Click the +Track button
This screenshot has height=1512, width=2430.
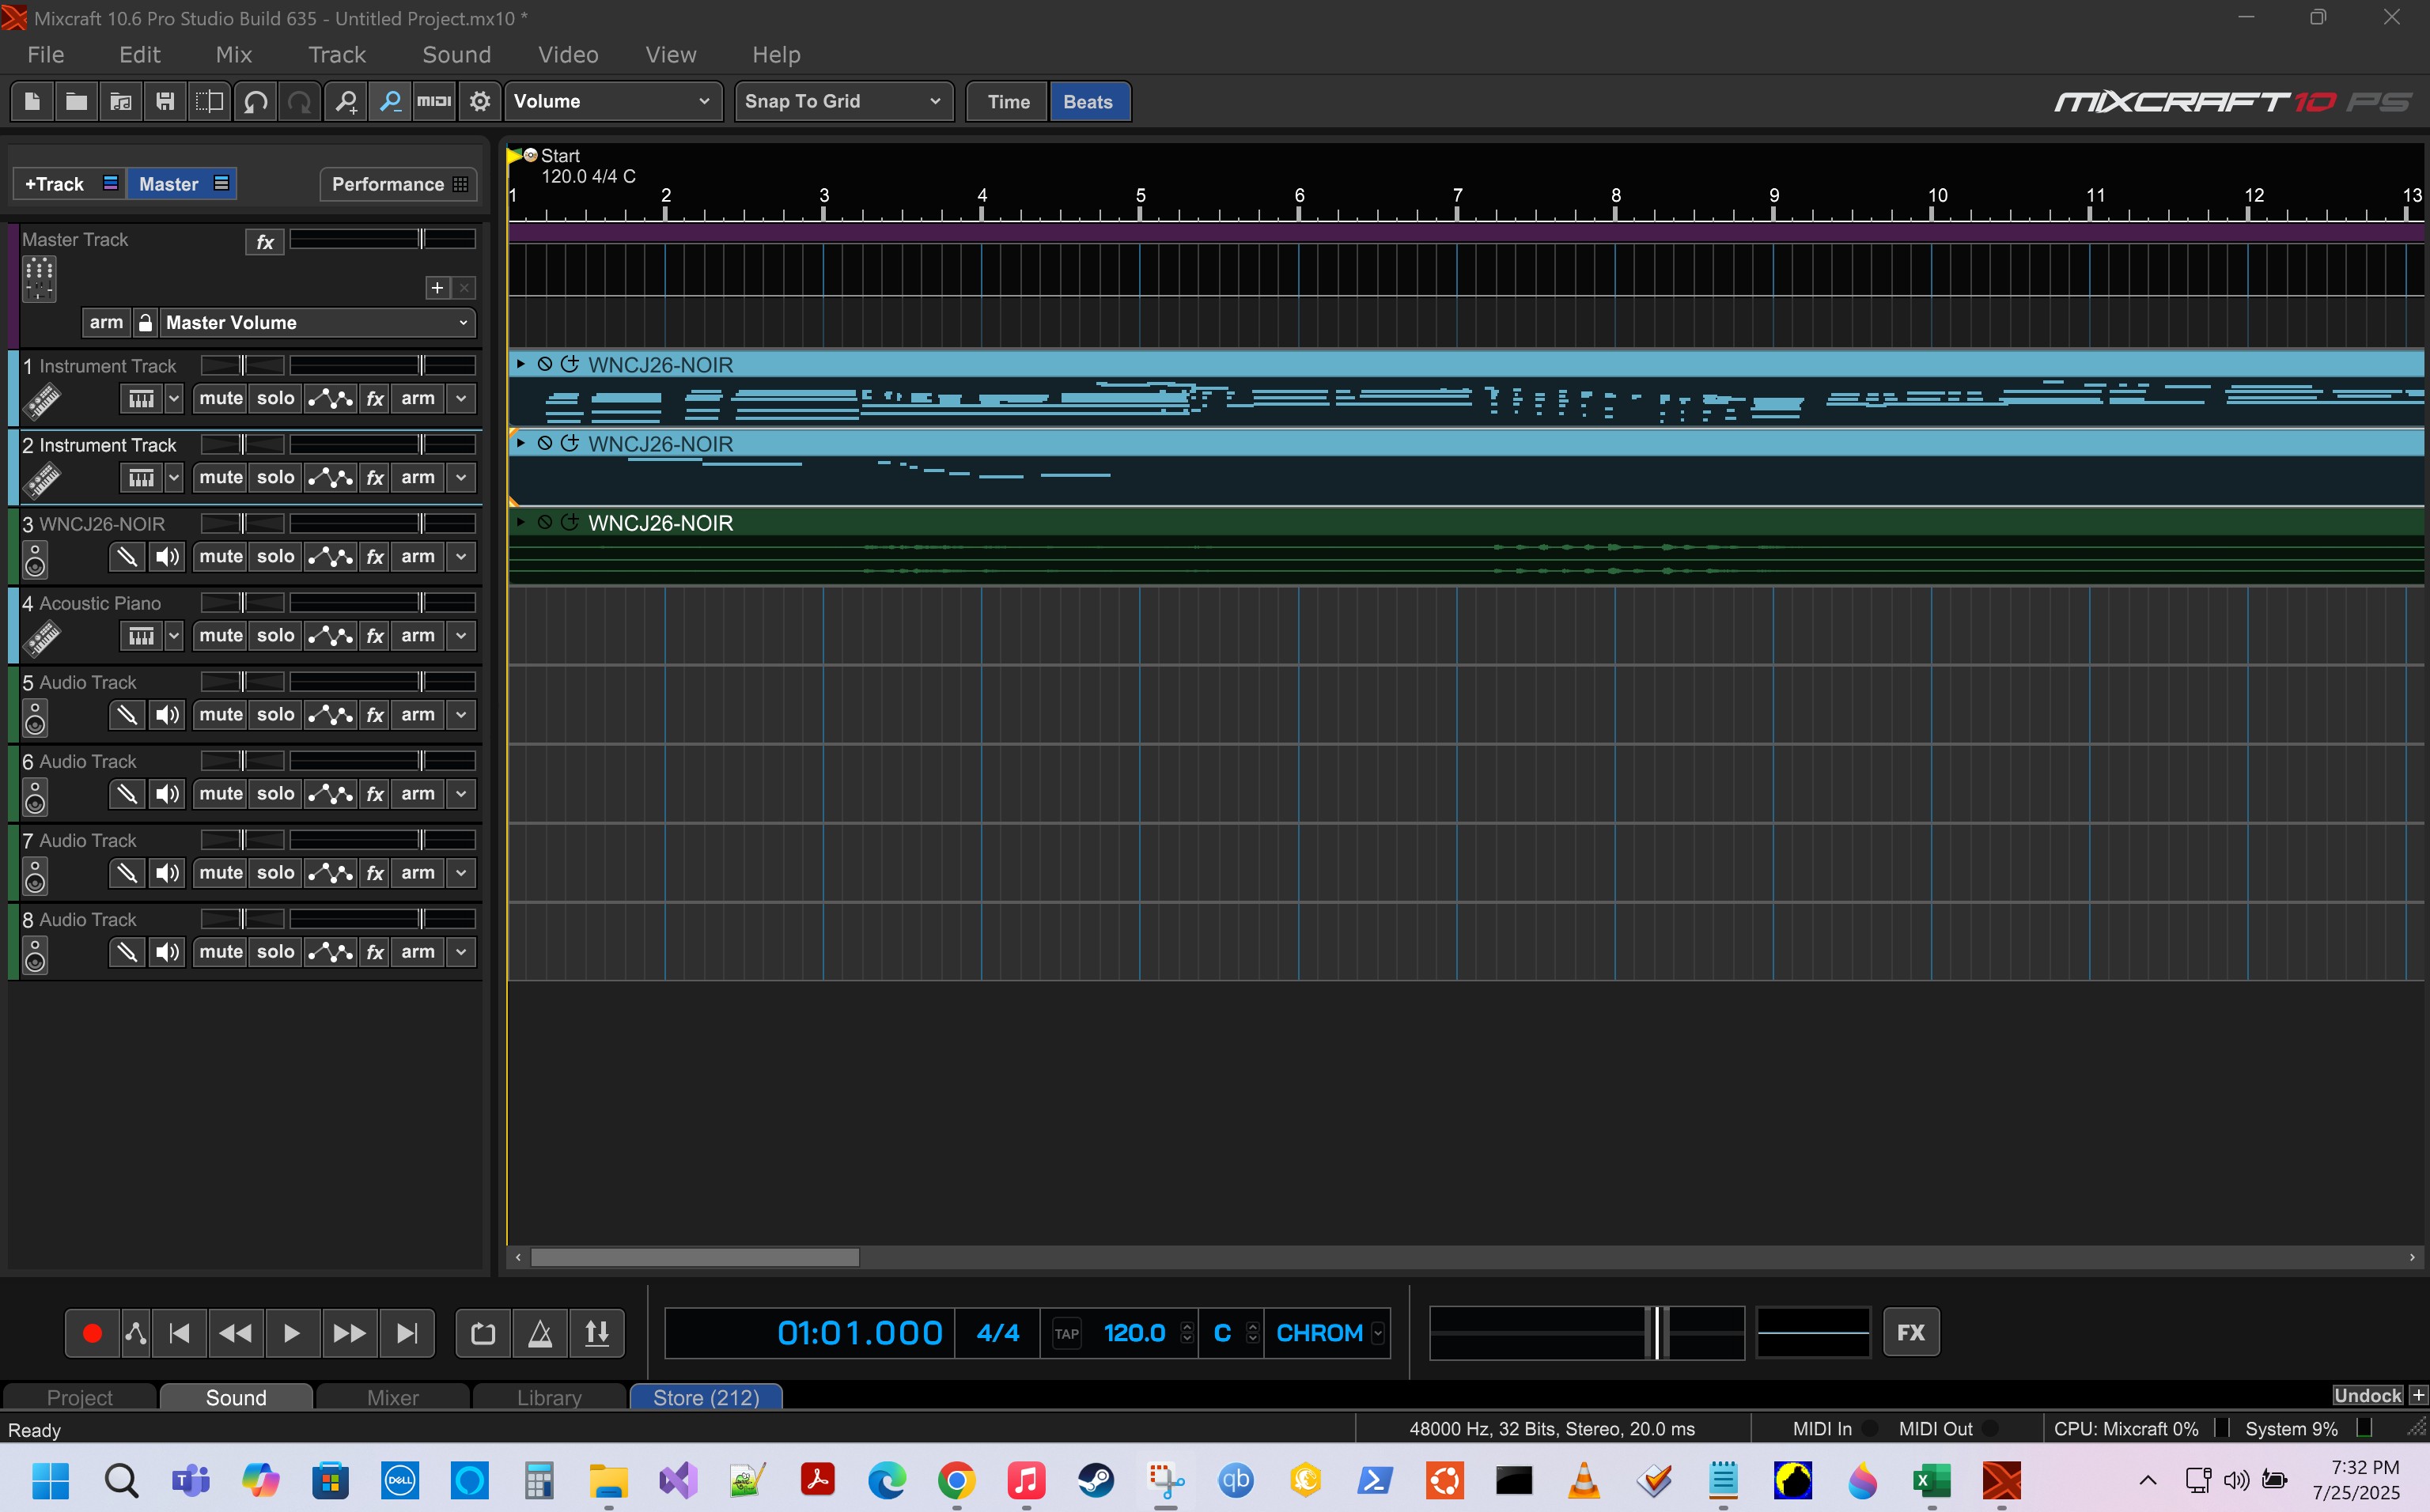(69, 184)
